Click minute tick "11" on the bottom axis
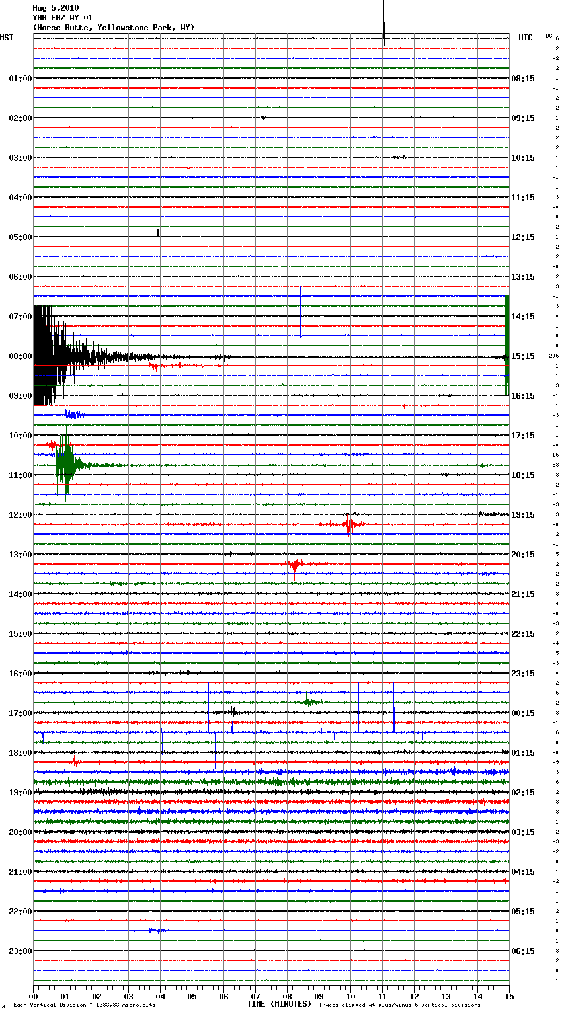The width and height of the screenshot is (562, 1014). 382,996
